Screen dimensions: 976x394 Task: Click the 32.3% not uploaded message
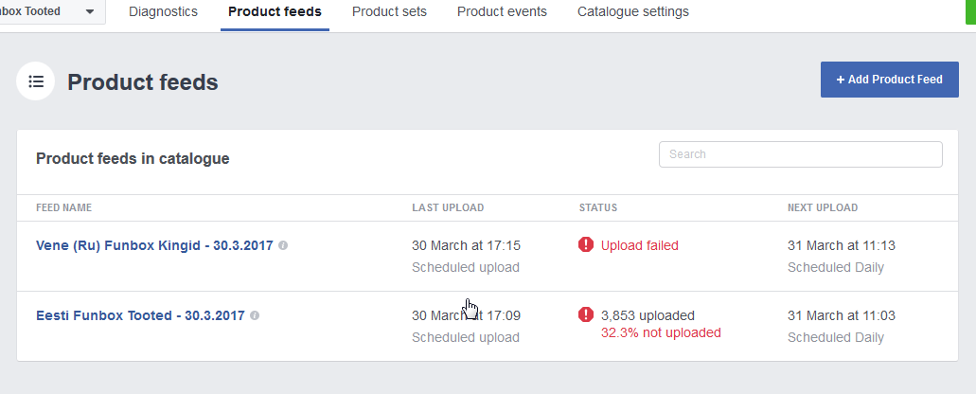pyautogui.click(x=661, y=332)
